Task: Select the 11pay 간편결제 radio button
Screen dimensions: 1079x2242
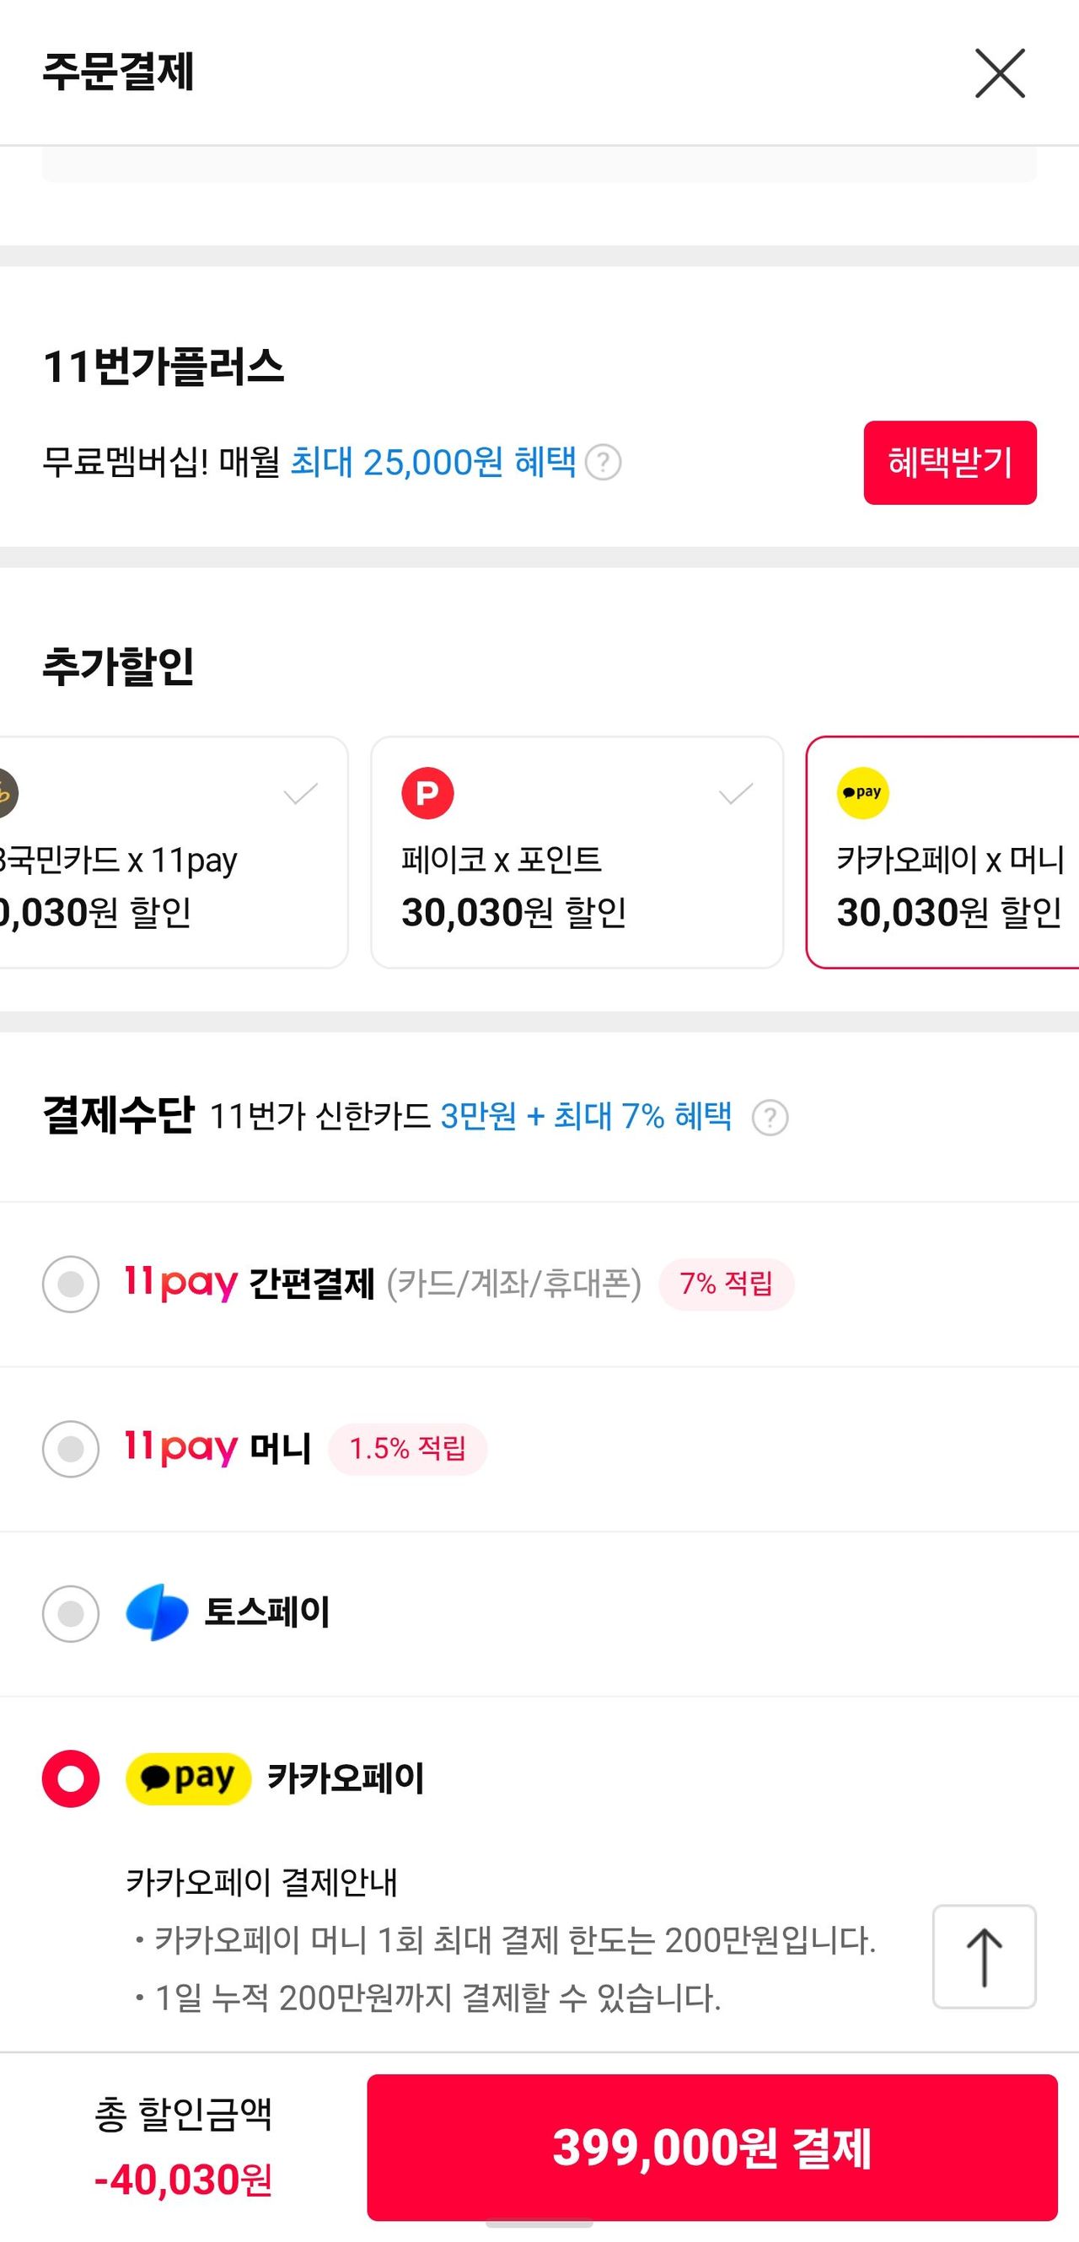Action: 71,1284
